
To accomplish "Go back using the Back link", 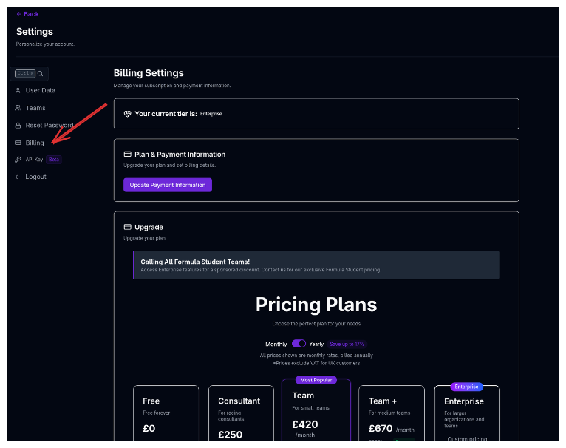I will (28, 14).
